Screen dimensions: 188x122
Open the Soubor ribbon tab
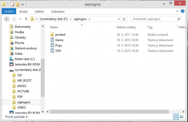click(9, 11)
